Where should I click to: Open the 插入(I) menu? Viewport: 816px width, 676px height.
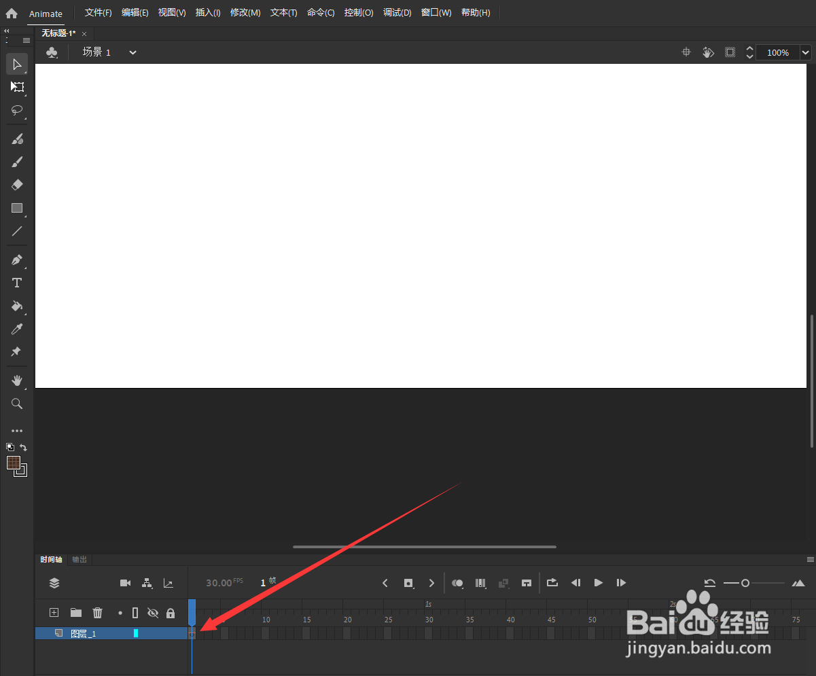click(x=208, y=13)
